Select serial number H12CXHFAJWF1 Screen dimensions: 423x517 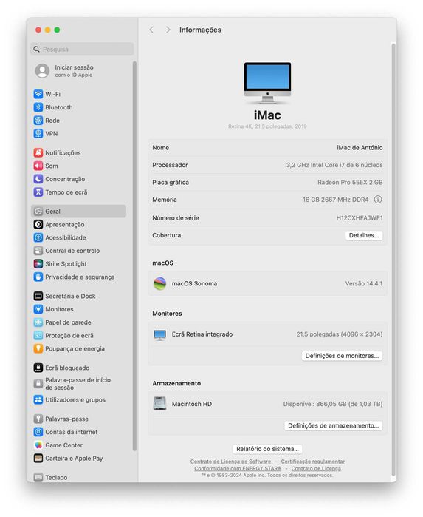click(x=360, y=218)
